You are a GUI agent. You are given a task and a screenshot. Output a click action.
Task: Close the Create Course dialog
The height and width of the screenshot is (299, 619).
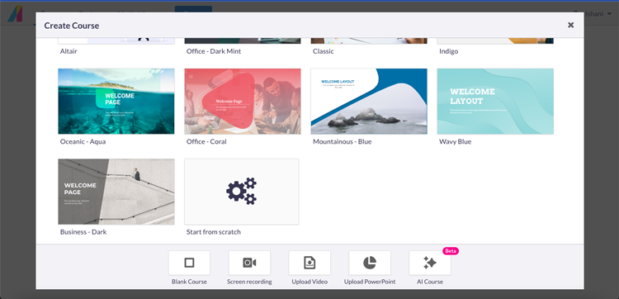[570, 25]
